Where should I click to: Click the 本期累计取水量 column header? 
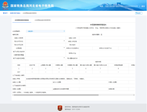coord(72,65)
